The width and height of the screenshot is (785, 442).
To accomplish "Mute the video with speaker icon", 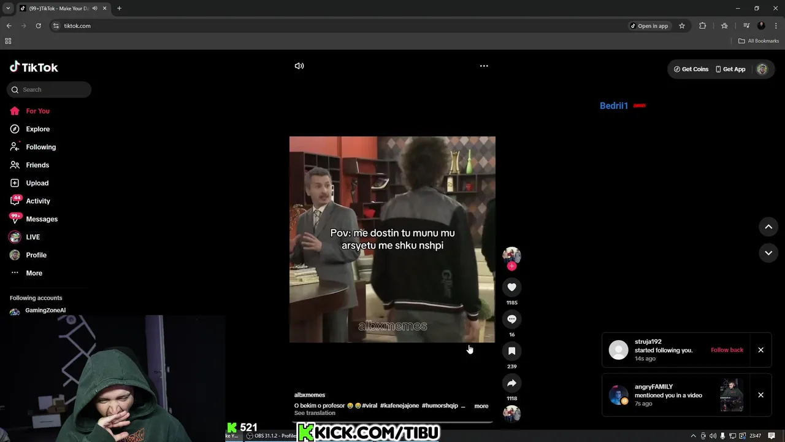I will click(x=299, y=66).
